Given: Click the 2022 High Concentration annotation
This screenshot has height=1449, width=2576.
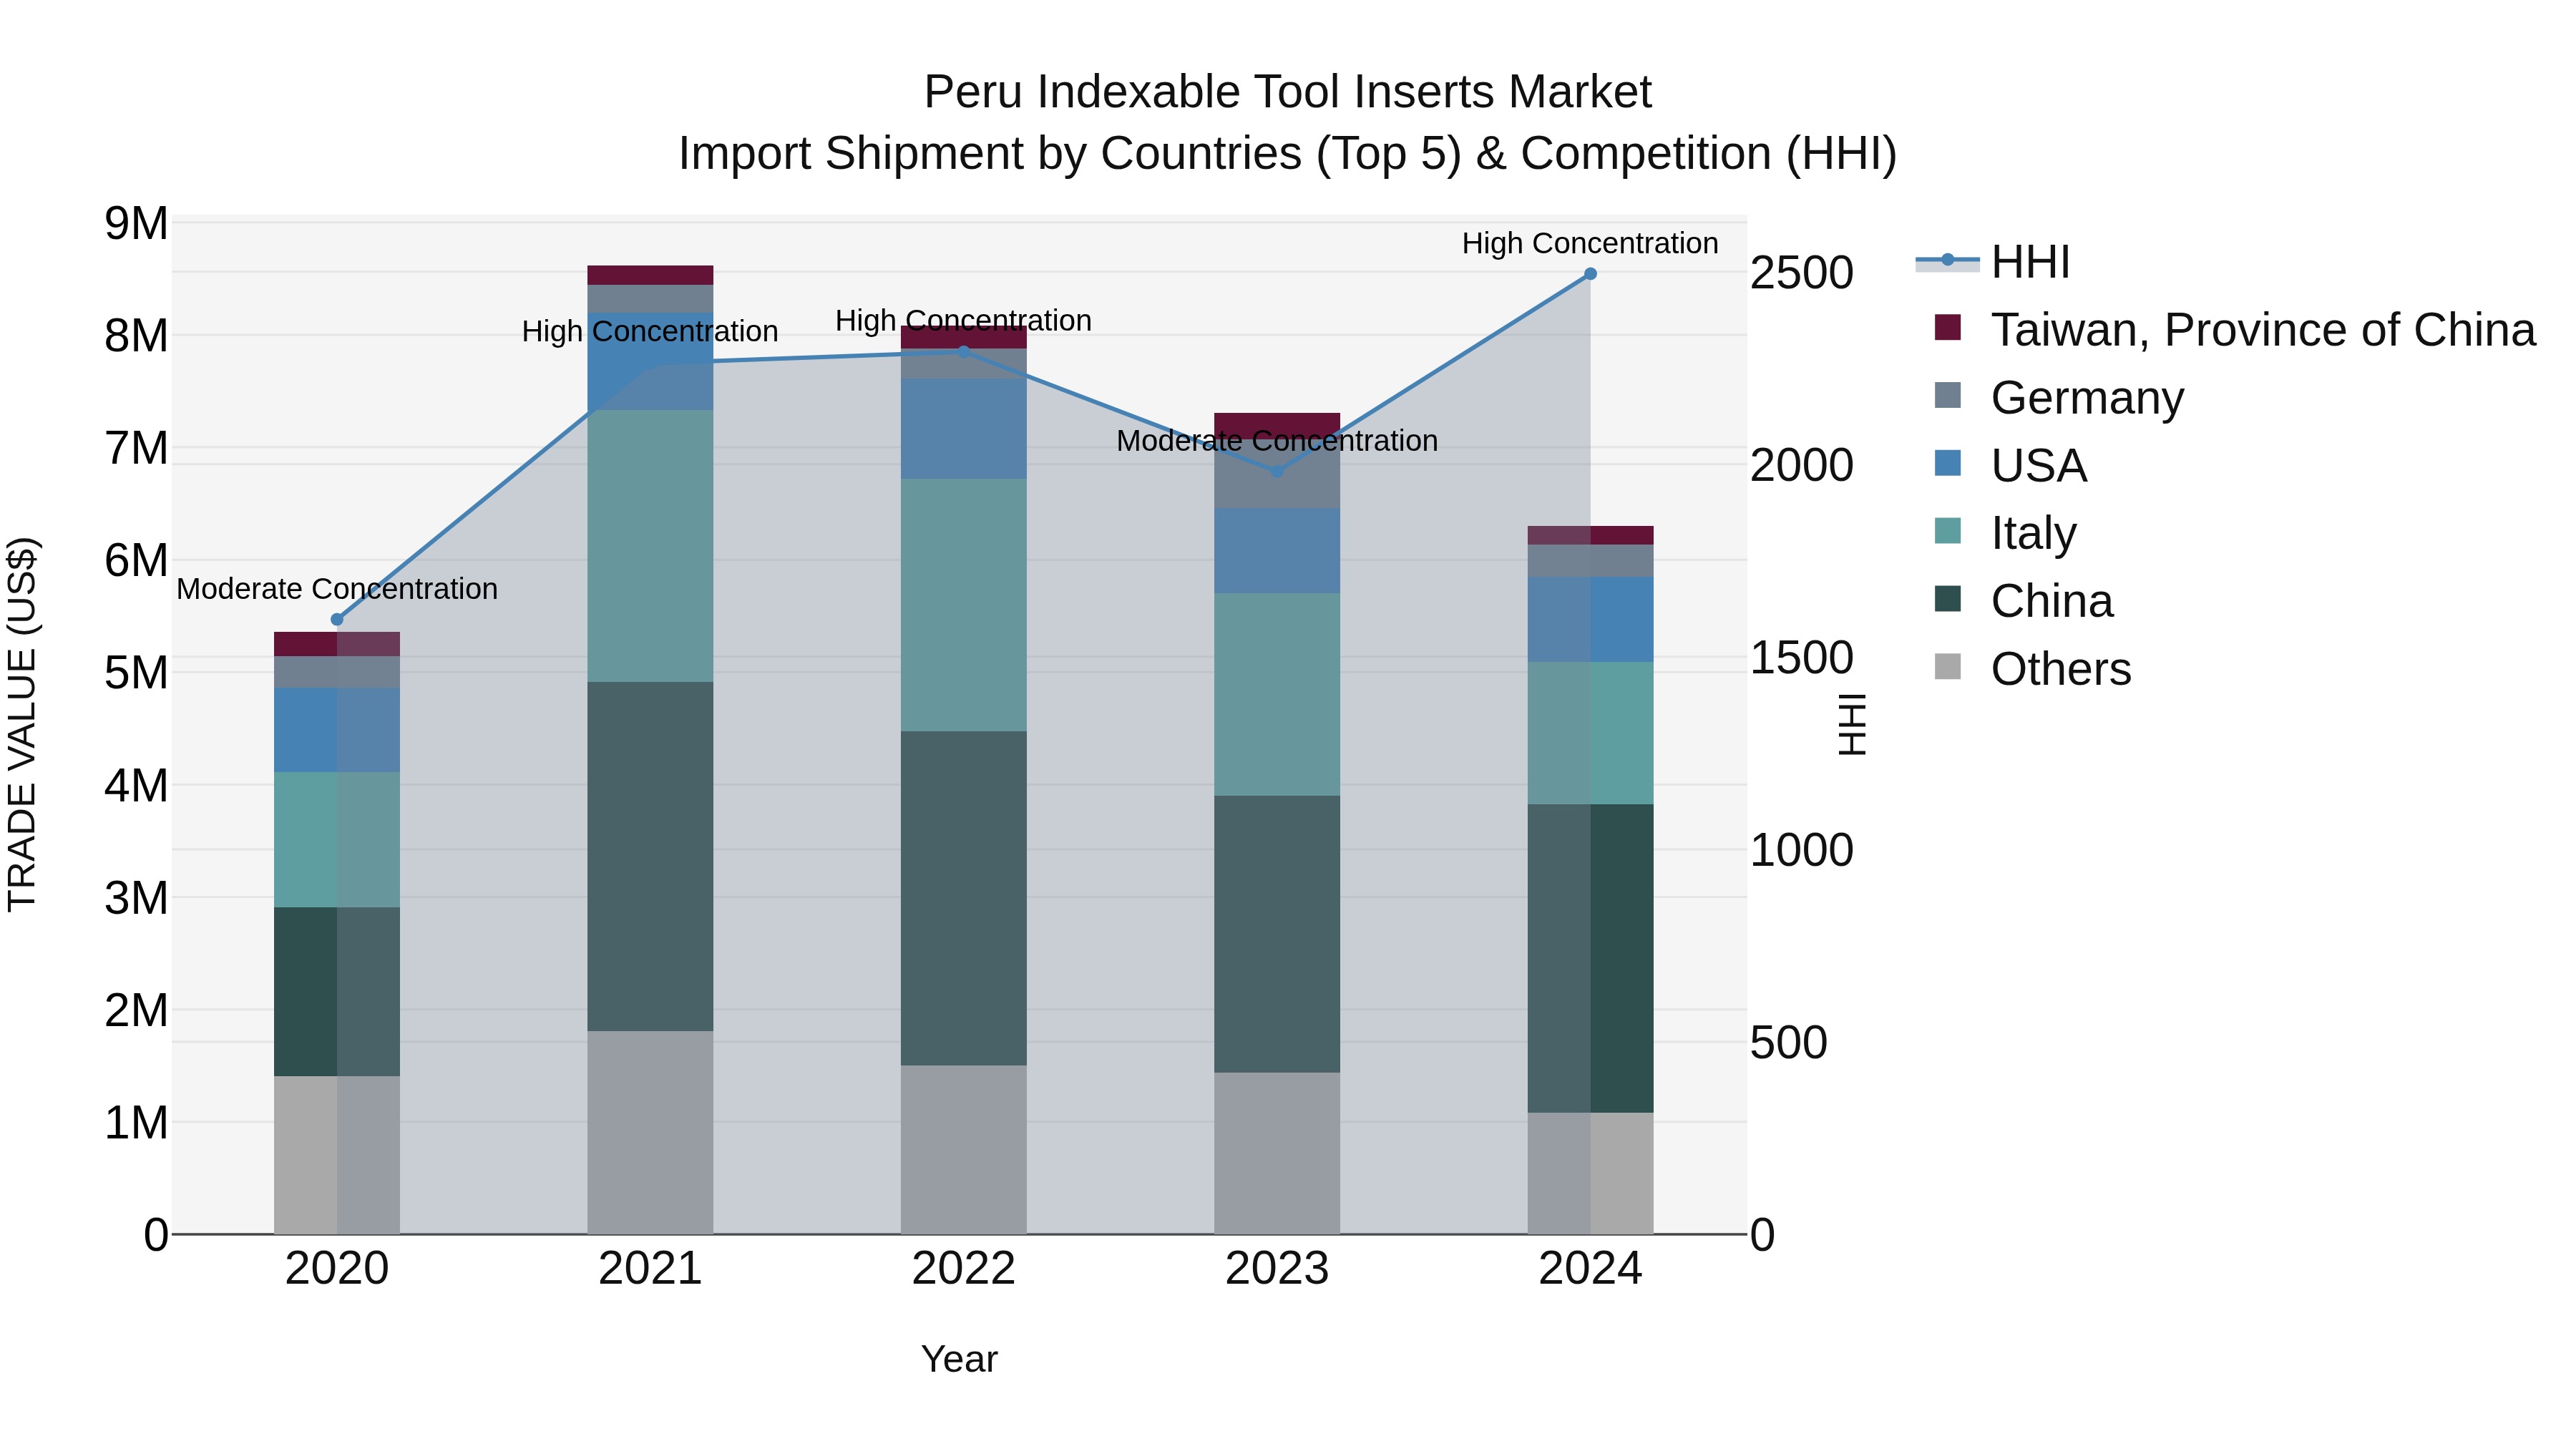Looking at the screenshot, I should click(964, 321).
